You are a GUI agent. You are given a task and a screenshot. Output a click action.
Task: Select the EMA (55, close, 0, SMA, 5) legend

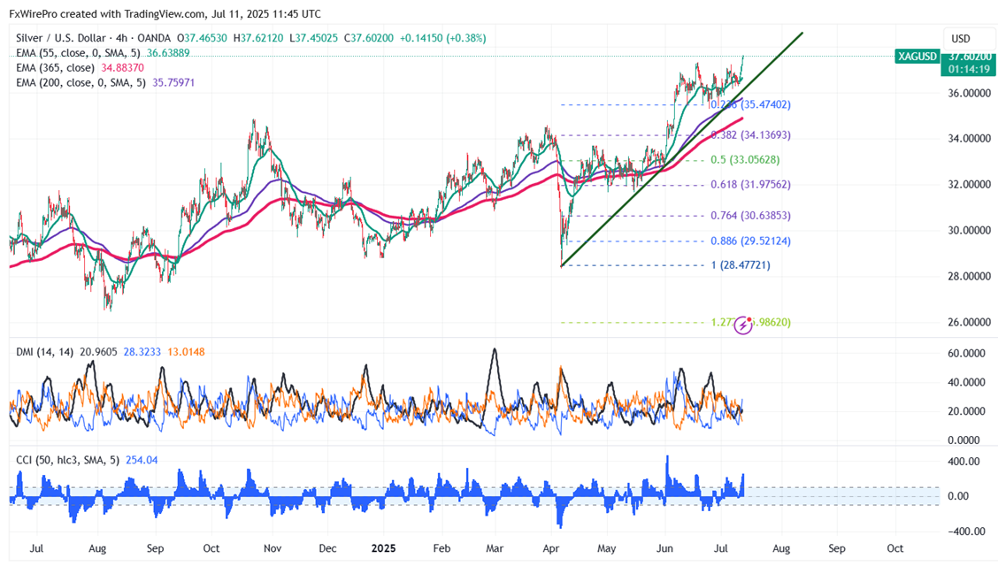80,53
